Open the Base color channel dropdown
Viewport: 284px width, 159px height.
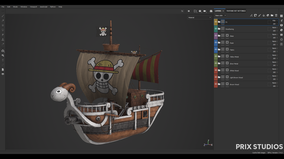220,15
